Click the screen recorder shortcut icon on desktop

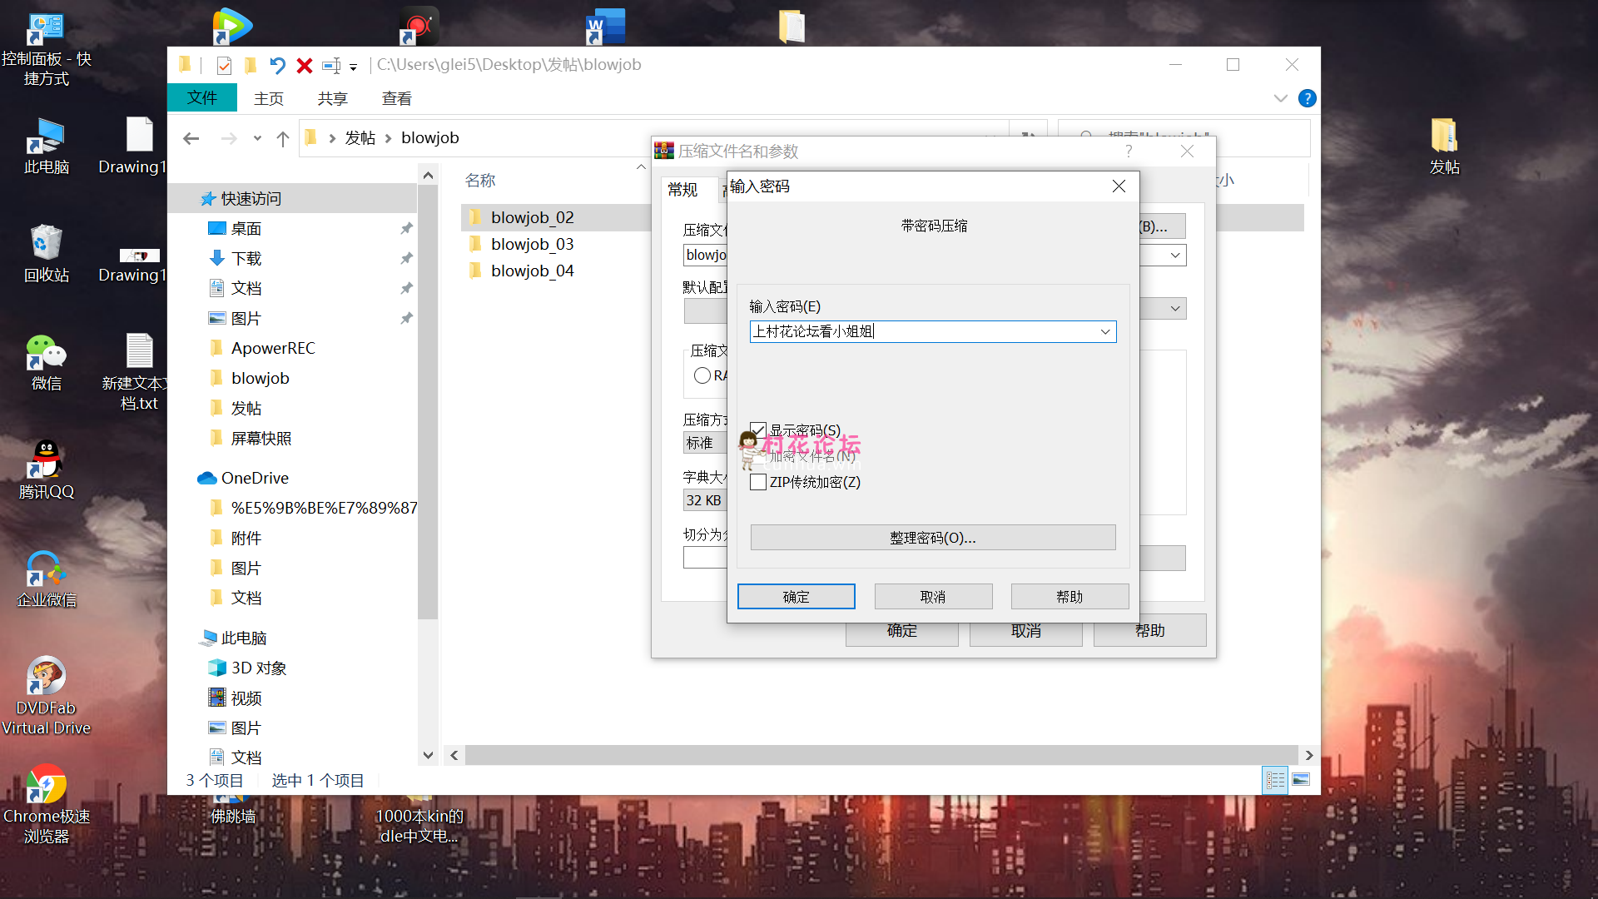coord(419,27)
